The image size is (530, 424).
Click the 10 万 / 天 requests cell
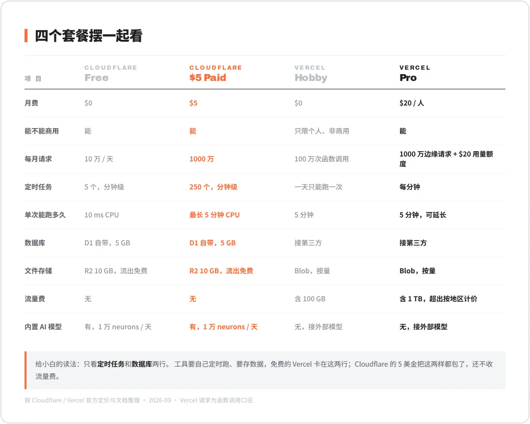(x=99, y=159)
